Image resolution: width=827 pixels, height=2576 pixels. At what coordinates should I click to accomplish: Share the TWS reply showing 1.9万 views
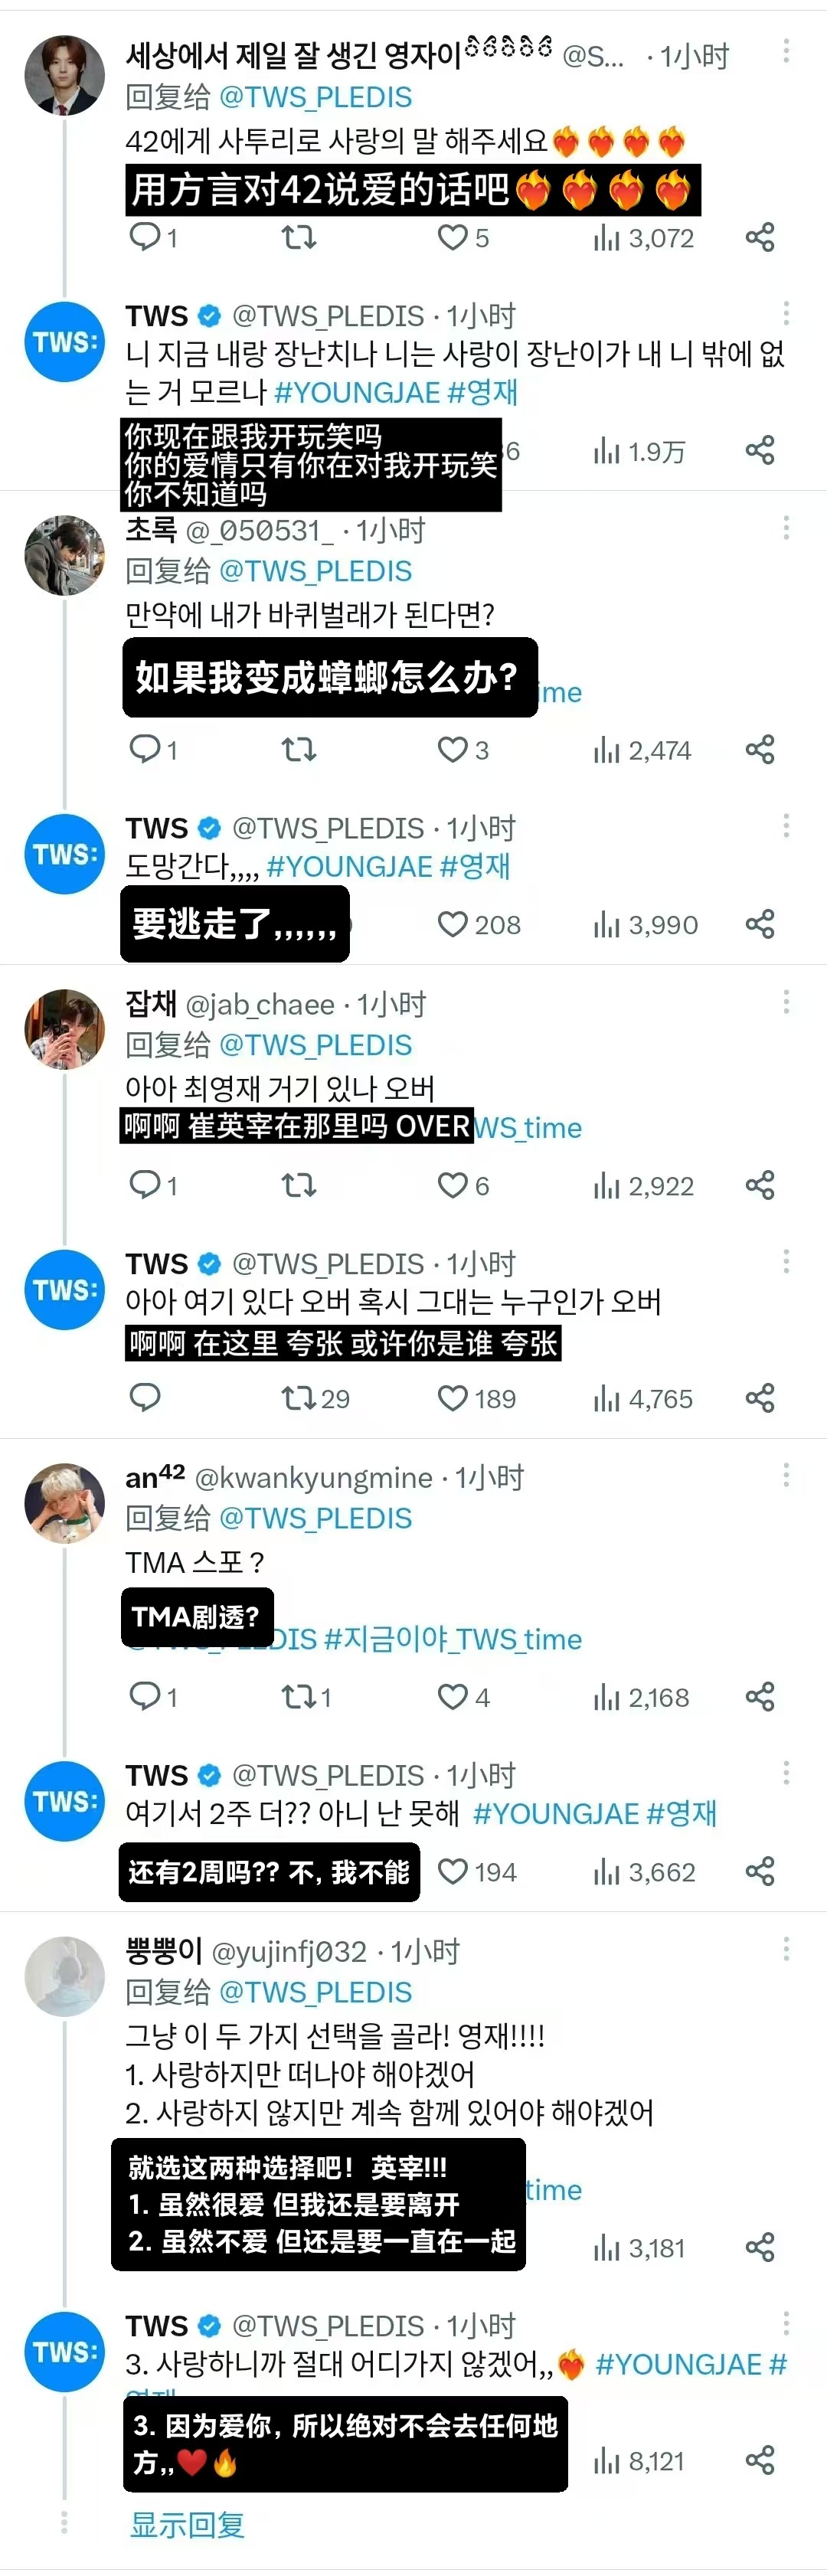760,450
